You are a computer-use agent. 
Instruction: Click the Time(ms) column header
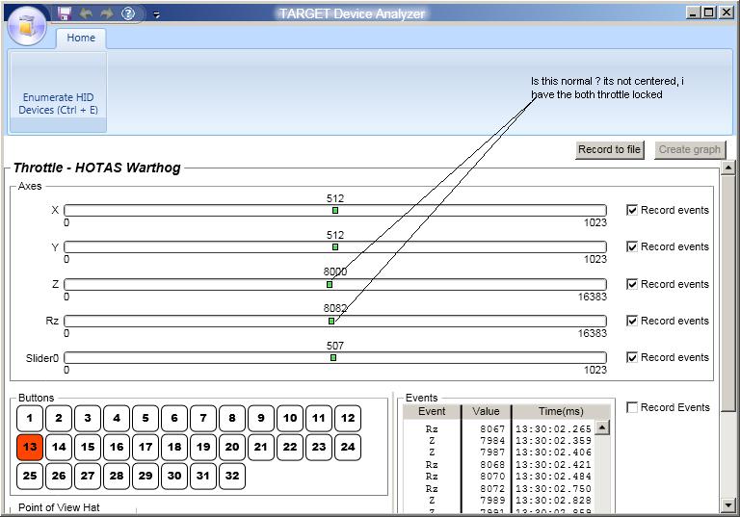pyautogui.click(x=561, y=412)
